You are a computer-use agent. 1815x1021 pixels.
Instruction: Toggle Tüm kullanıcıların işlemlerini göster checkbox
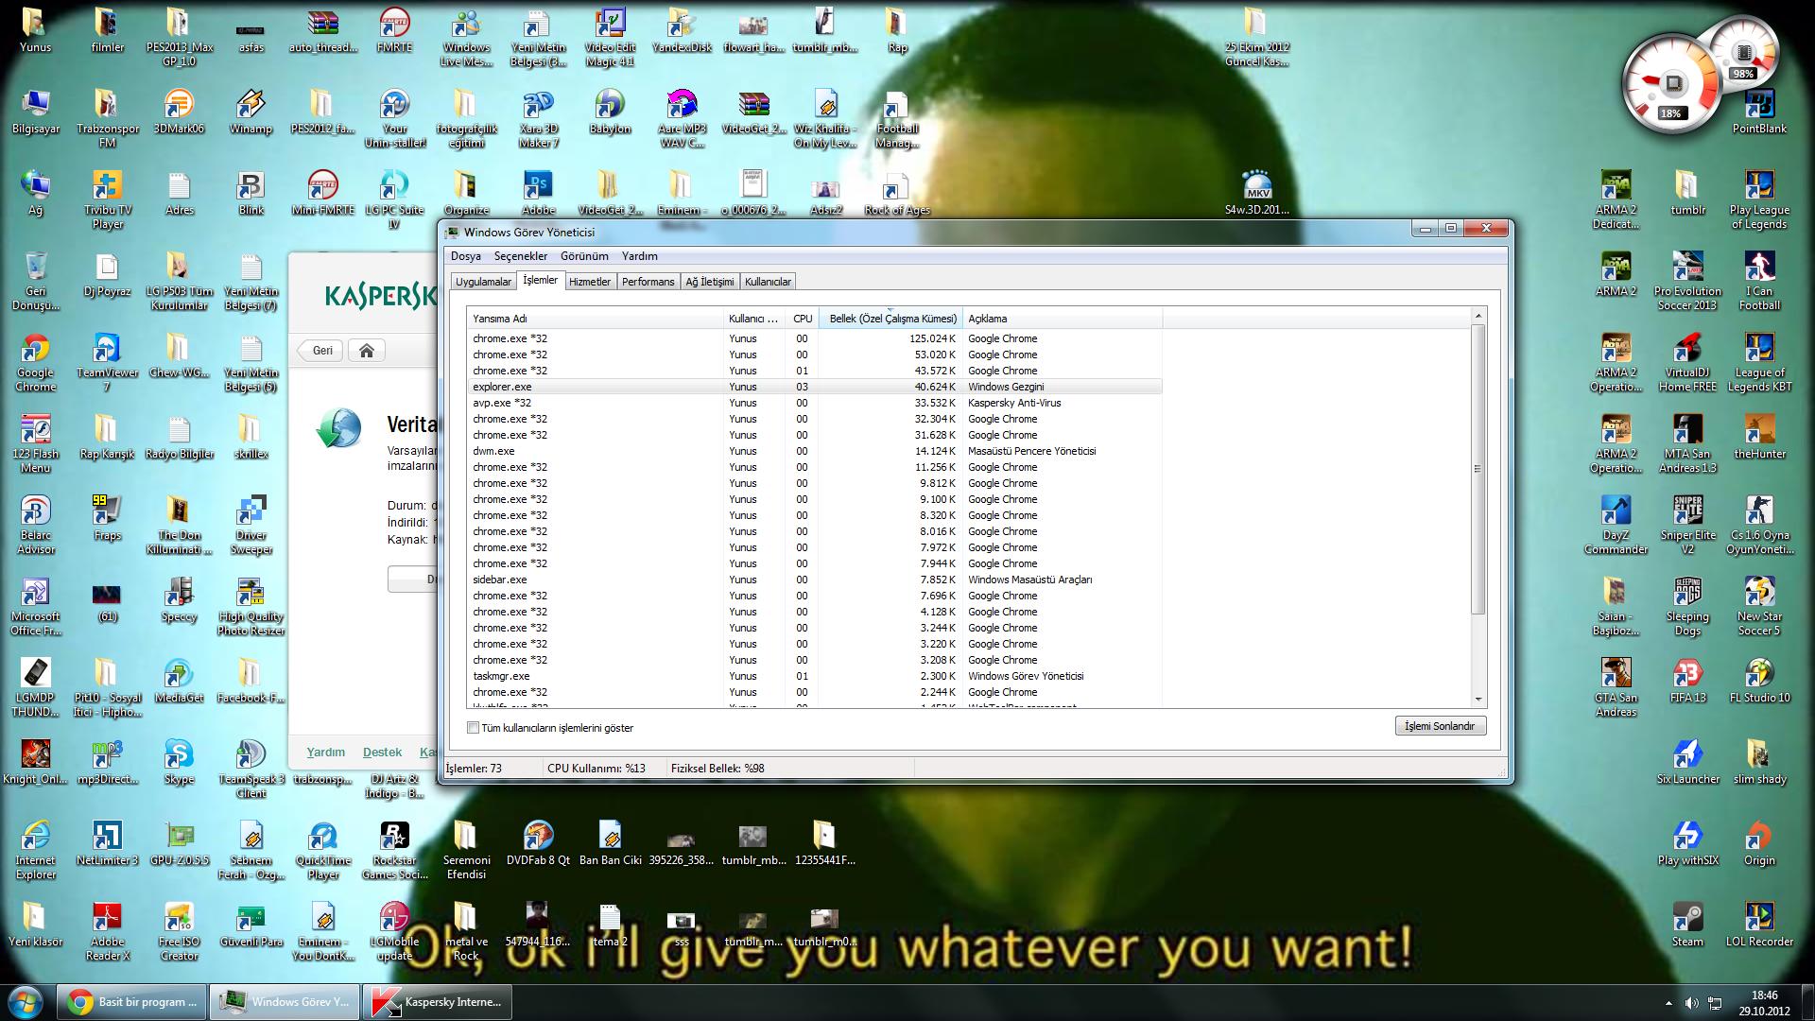[x=473, y=728]
